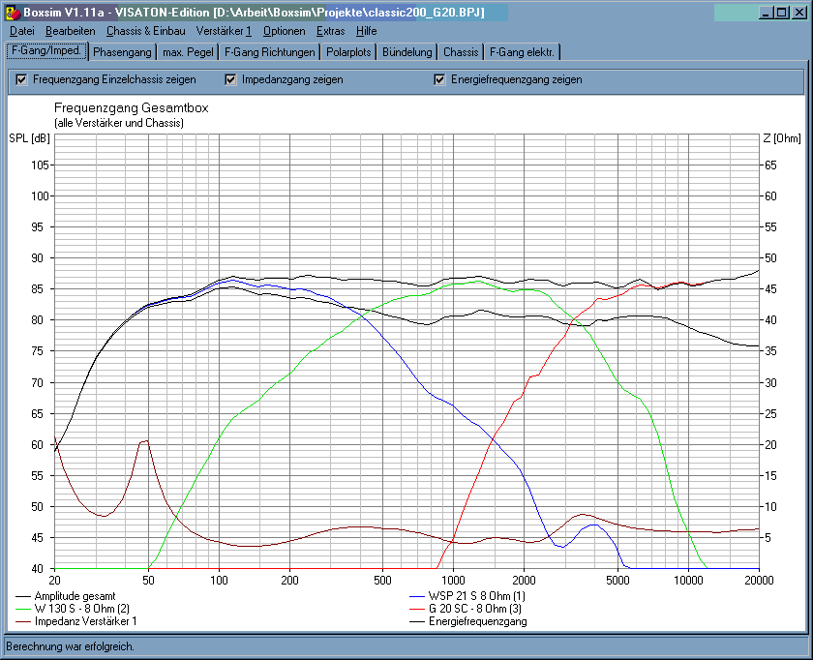Switch to the Phasengang tab
This screenshot has width=813, height=660.
(x=121, y=52)
